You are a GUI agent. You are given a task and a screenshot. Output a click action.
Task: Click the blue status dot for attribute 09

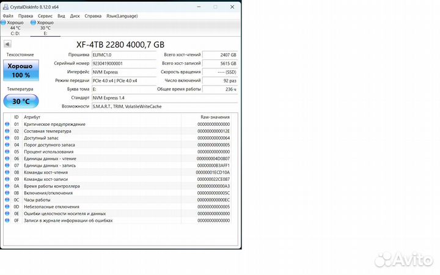7,179
